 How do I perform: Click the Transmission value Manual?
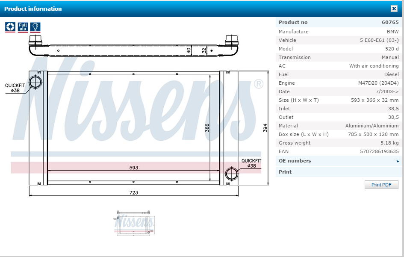[x=390, y=57]
